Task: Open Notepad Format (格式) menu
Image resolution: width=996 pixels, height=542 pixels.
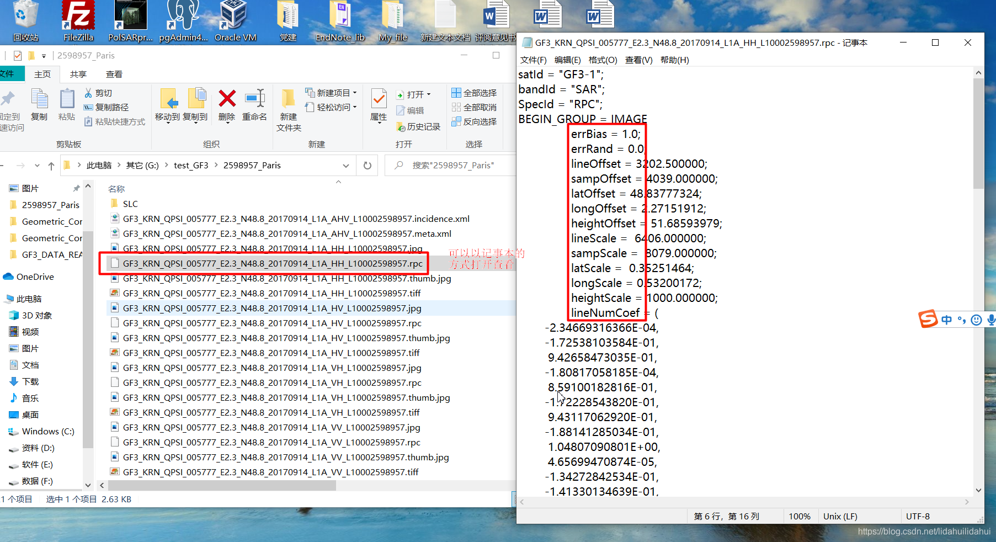Action: point(603,60)
